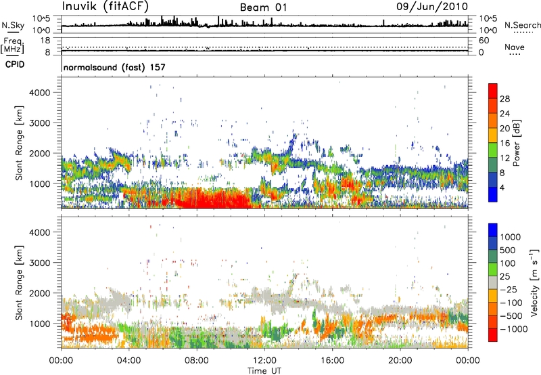
Task: Click the "500" label on the velocity color bar
Action: click(x=508, y=250)
